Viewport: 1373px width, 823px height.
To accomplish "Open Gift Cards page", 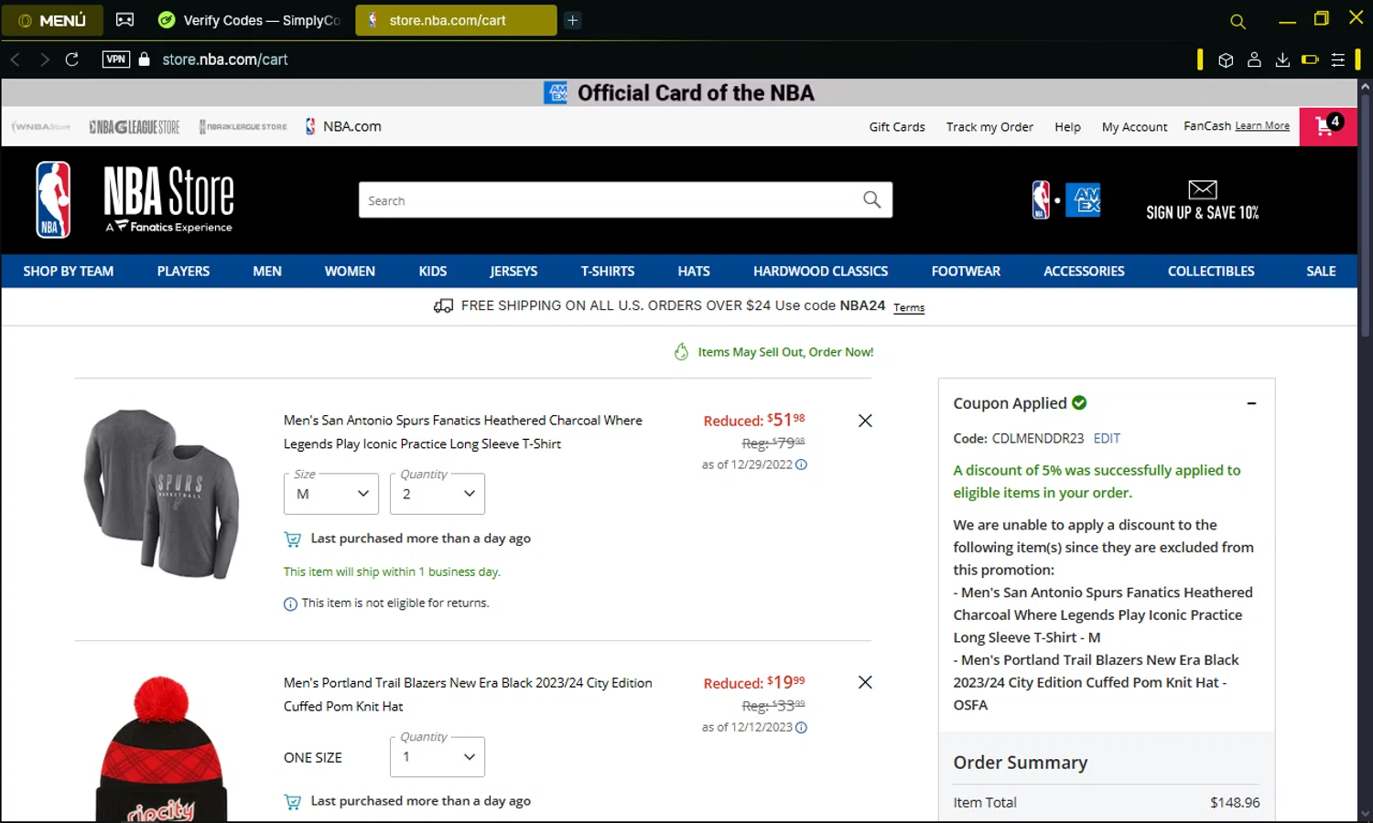I will click(897, 127).
